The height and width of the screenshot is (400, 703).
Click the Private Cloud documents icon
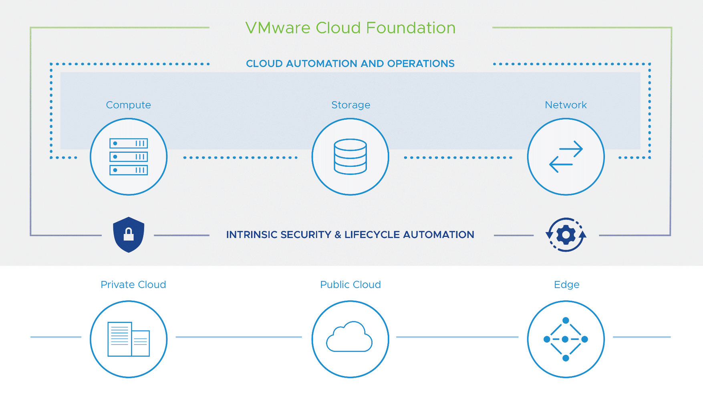point(128,339)
